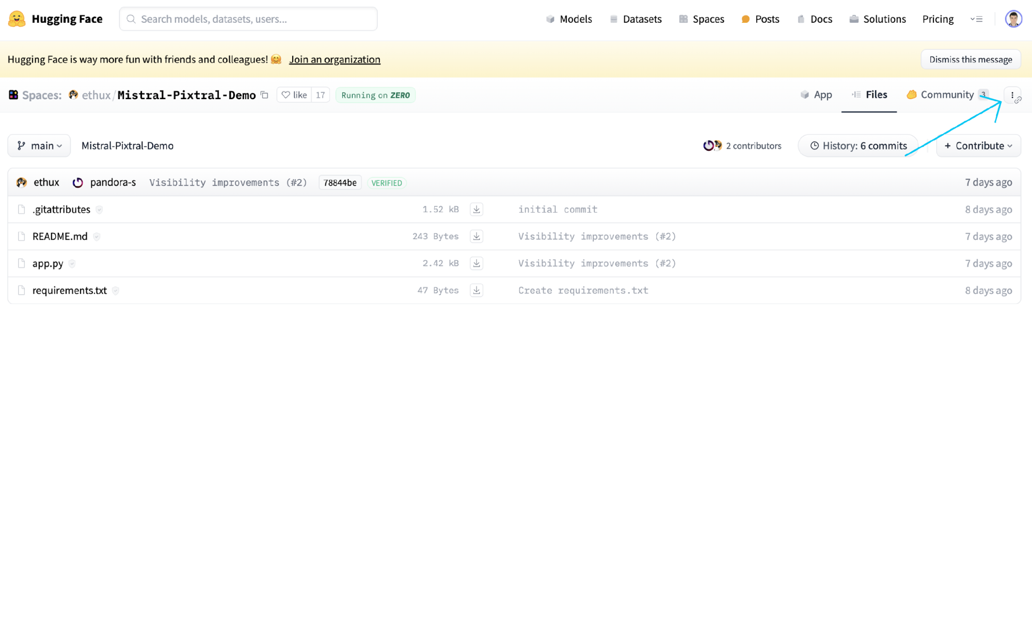The image size is (1032, 634).
Task: Expand the additional navigation menu icon
Action: (x=976, y=19)
